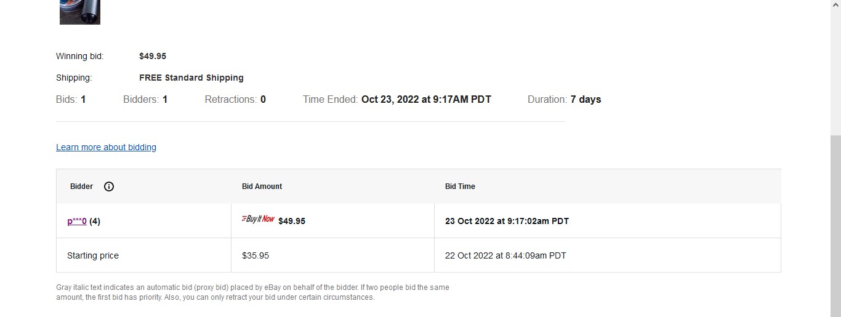Viewport: 841px width, 317px height.
Task: Click the Starting price row label
Action: click(93, 255)
